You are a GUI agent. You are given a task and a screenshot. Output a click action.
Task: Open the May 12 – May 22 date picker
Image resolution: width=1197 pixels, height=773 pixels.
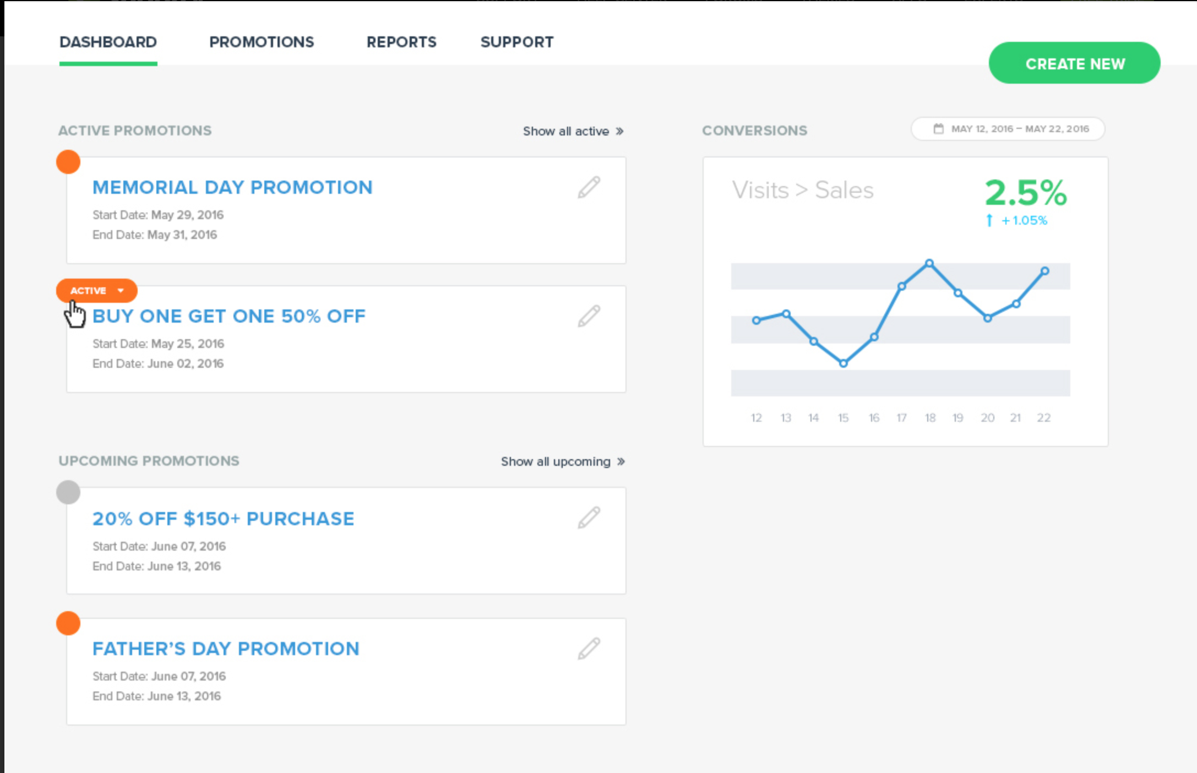[1008, 129]
